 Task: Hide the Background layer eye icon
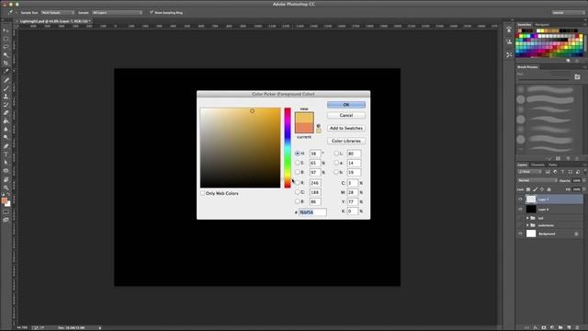click(x=520, y=234)
